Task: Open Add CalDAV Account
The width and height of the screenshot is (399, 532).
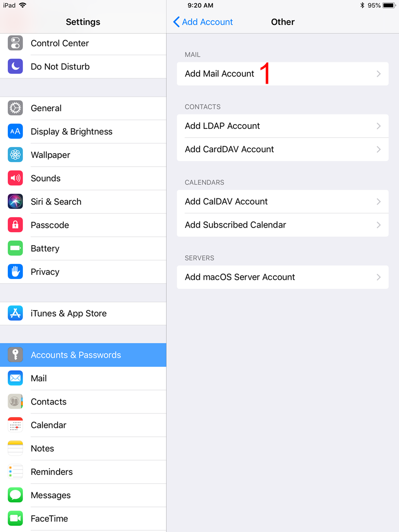Action: pos(283,202)
